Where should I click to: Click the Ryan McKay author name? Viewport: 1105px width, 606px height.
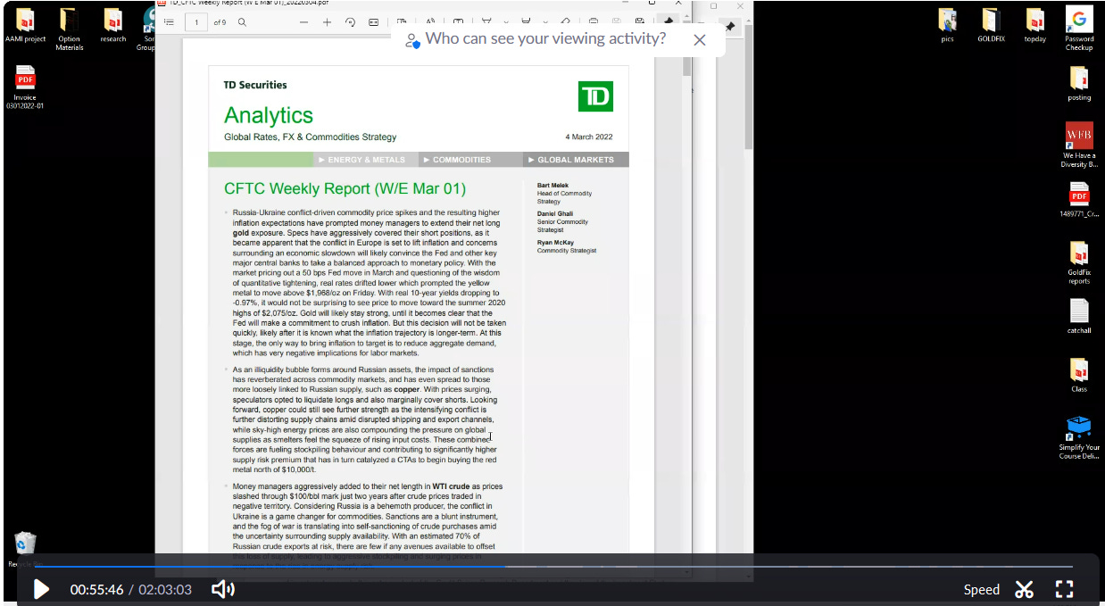click(x=555, y=242)
